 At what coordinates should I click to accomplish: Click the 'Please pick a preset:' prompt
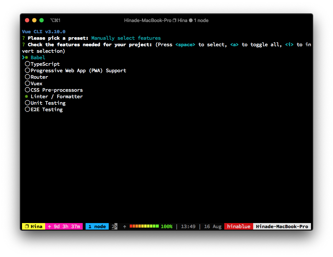(x=58, y=38)
